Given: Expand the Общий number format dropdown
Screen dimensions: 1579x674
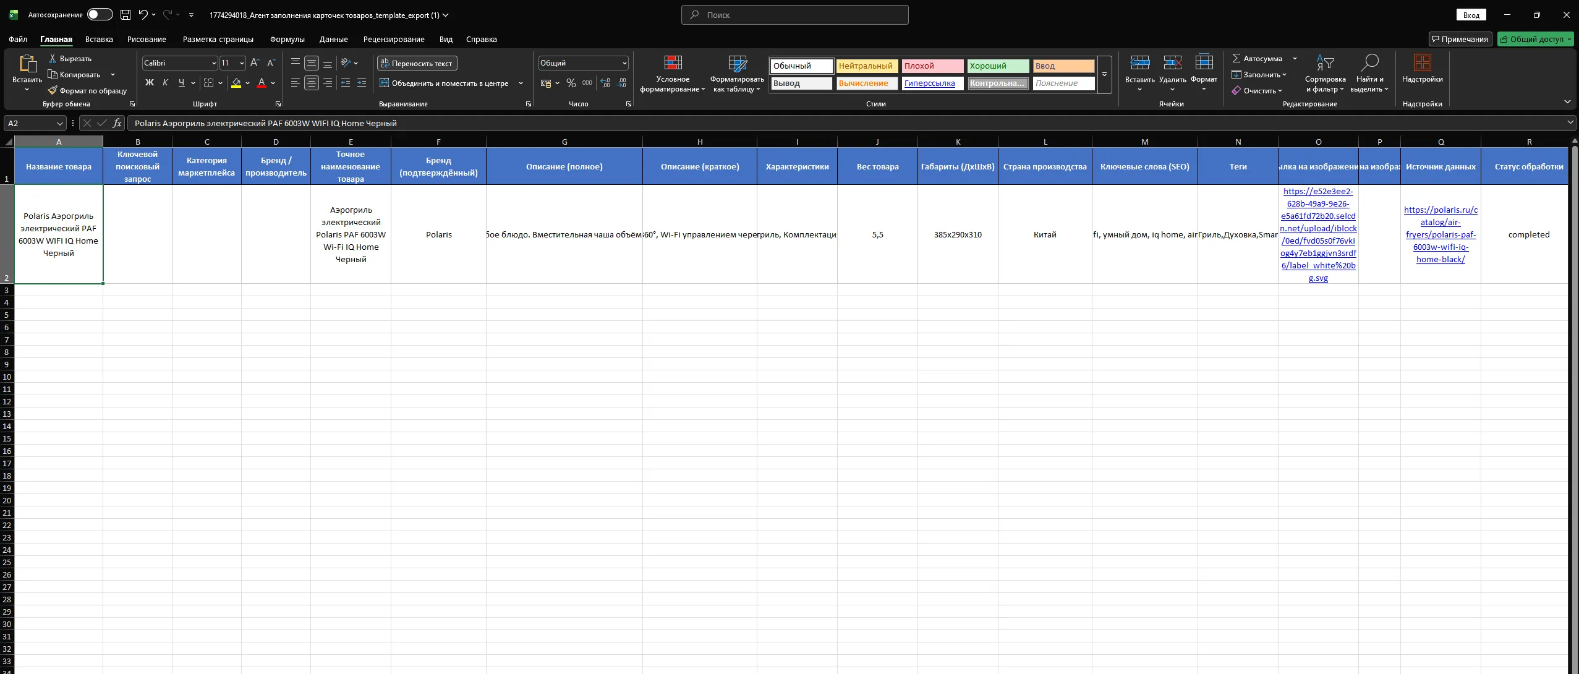Looking at the screenshot, I should click(x=624, y=63).
